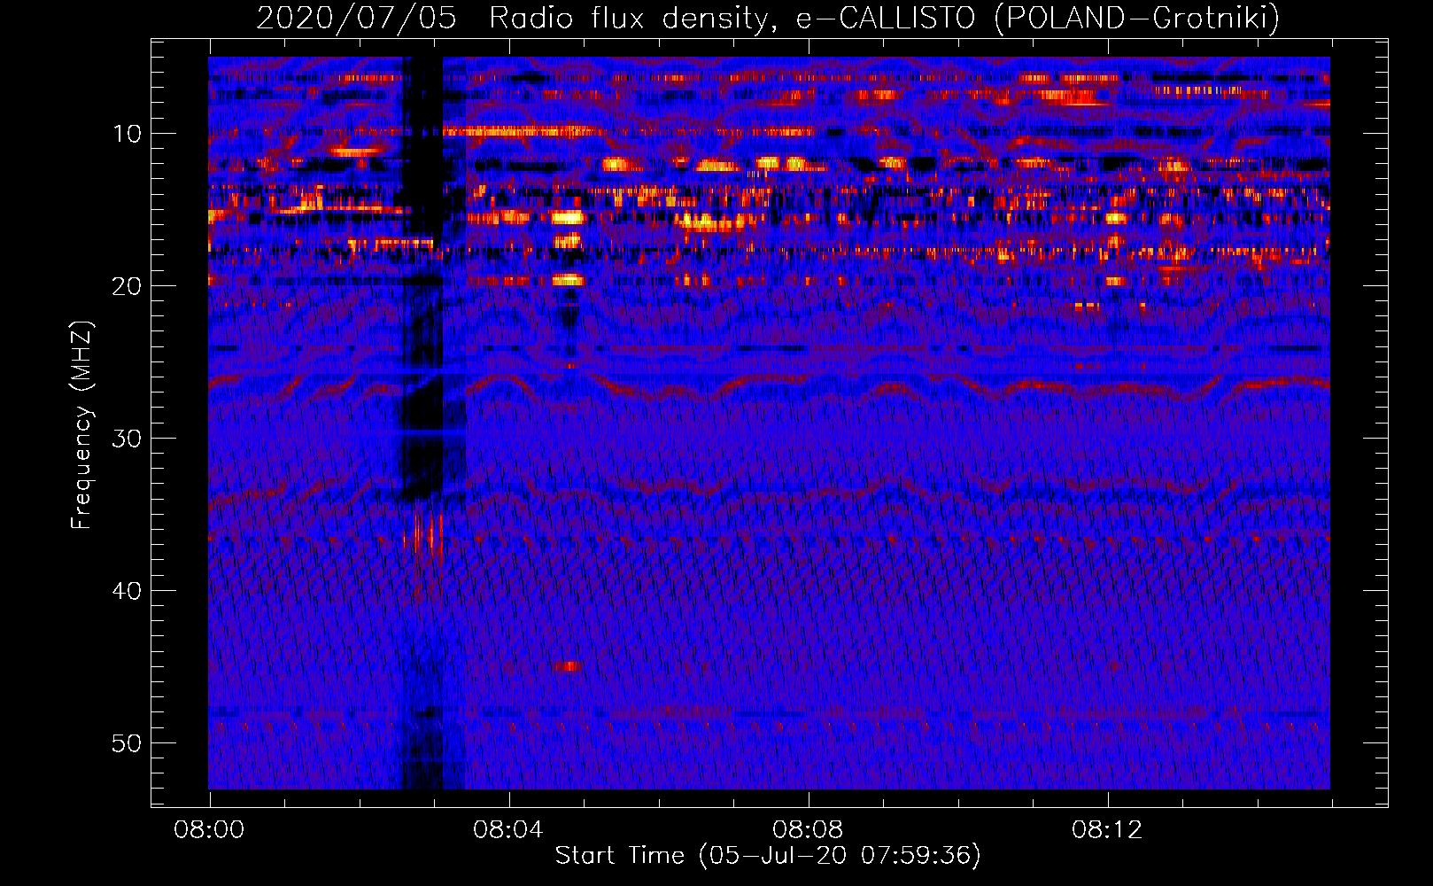Click the '08:04' time axis tick label

(507, 830)
